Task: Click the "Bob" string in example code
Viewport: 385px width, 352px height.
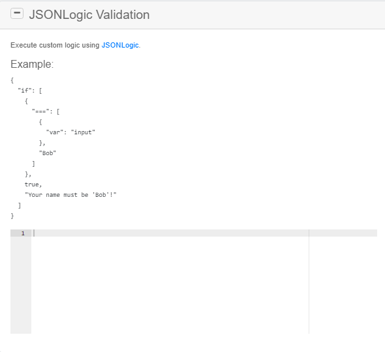Action: pos(48,153)
